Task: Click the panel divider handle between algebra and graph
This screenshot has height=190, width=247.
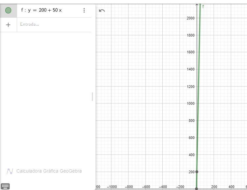Action: click(92, 97)
